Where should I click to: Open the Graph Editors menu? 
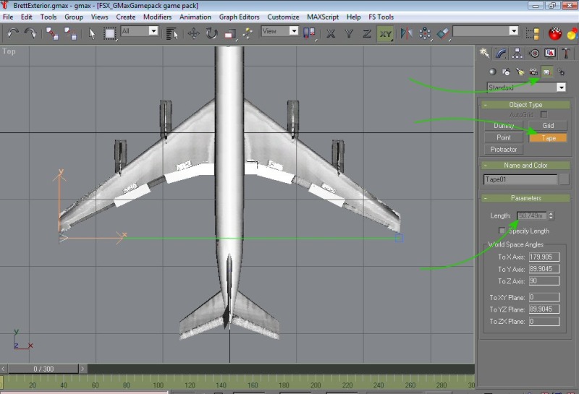pos(239,17)
